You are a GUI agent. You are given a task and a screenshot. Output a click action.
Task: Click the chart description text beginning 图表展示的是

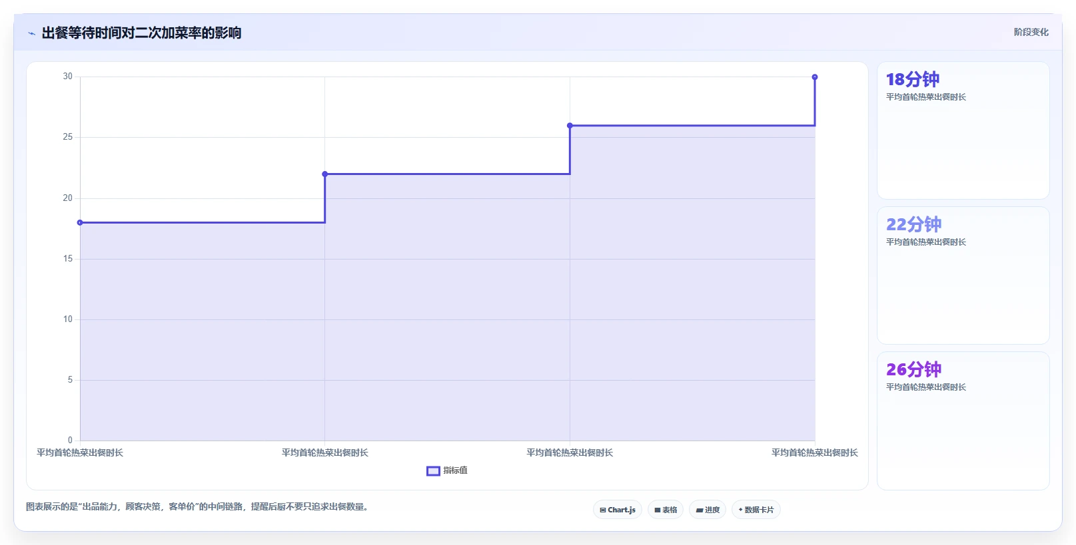coord(198,507)
